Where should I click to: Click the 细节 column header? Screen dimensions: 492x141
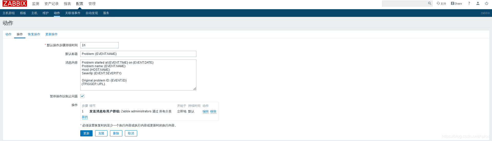tap(93, 106)
